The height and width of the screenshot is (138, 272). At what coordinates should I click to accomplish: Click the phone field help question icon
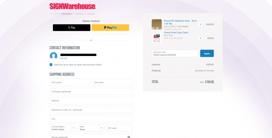129,137
